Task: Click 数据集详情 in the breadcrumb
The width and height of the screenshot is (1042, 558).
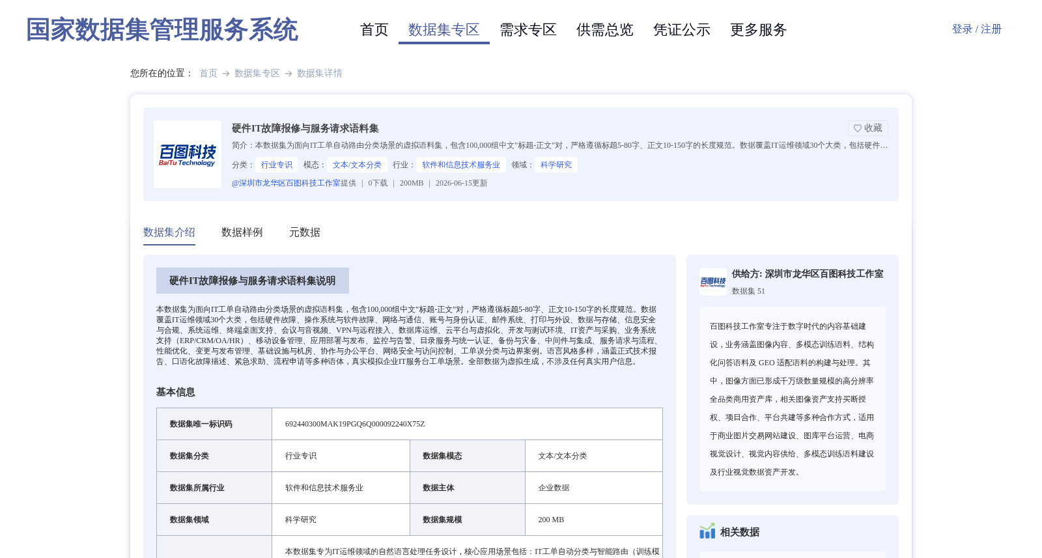Action: 320,73
